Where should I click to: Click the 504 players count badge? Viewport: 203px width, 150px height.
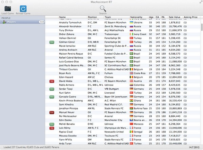42,22
